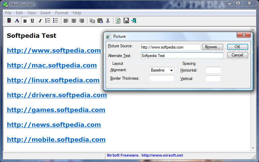Image resolution: width=259 pixels, height=162 pixels.
Task: Click the save floppy disk icon
Action: tap(126, 21)
